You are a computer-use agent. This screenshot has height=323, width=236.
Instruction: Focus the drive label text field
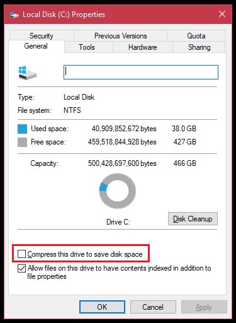coord(141,72)
